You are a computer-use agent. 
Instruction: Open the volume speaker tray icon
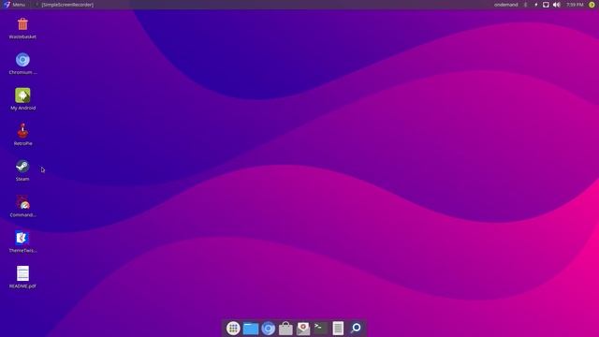coord(557,5)
